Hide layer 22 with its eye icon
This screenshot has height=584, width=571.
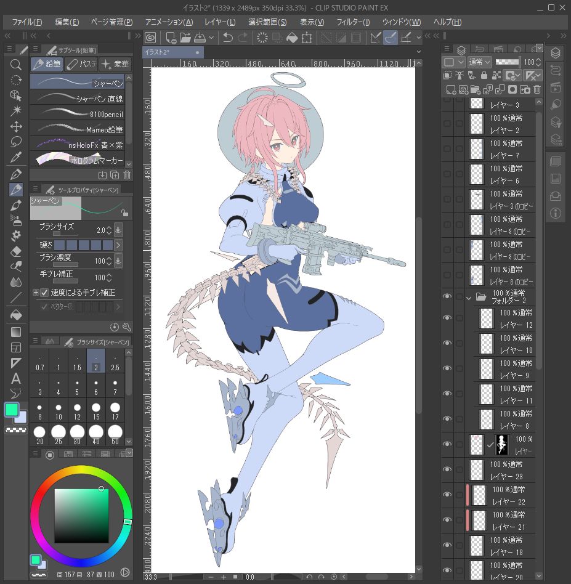pyautogui.click(x=447, y=495)
